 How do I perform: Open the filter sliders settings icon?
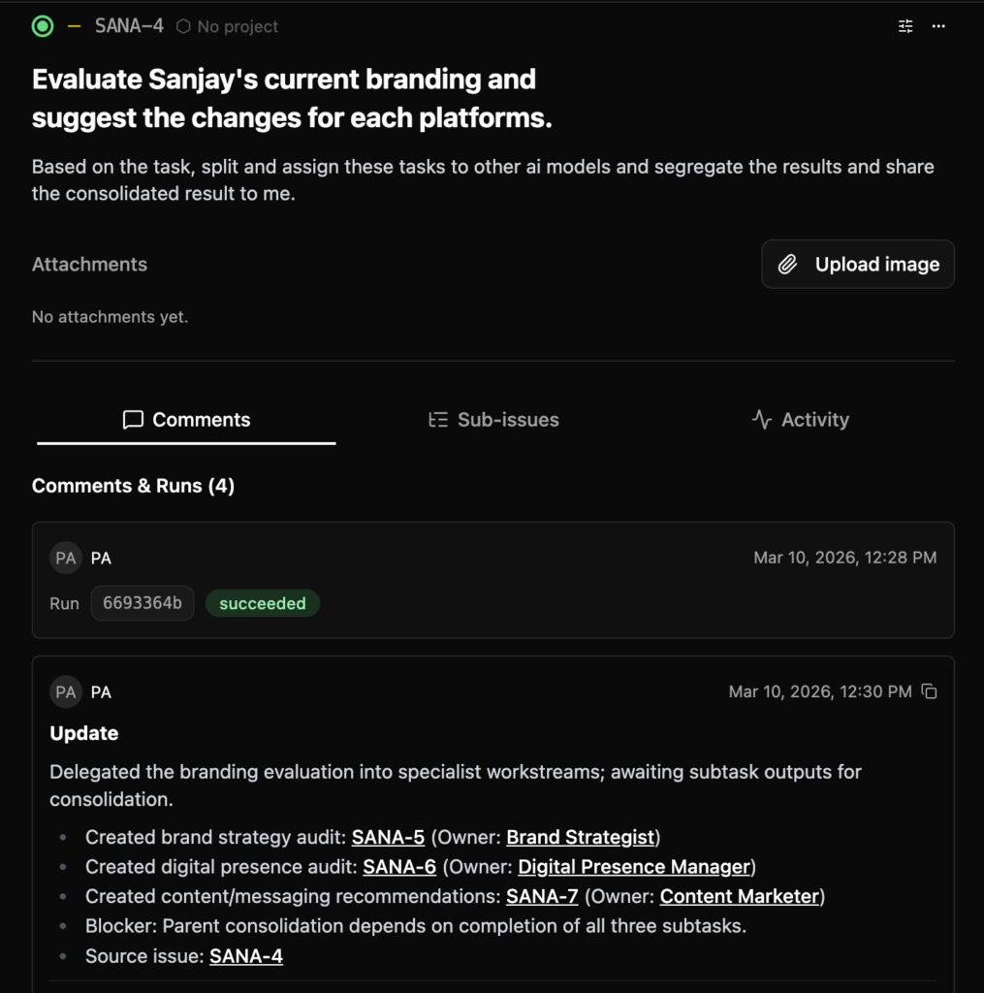point(905,26)
